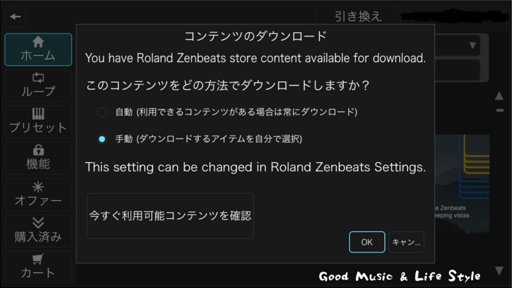Open the 購入済み purchased downloads icon
This screenshot has width=512, height=288.
click(38, 230)
